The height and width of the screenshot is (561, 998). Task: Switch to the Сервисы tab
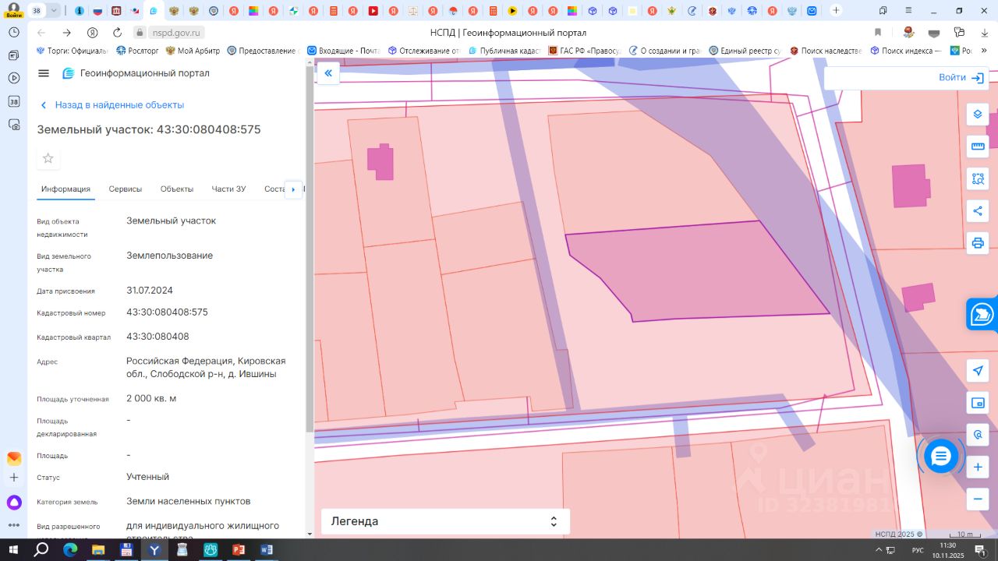[125, 189]
